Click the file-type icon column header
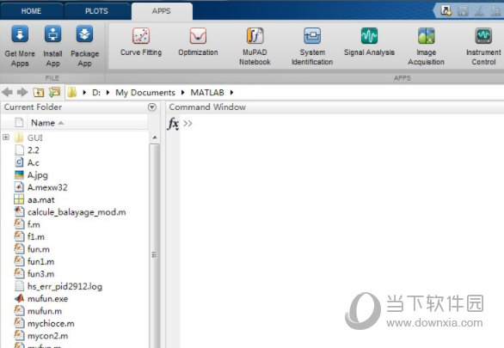The width and height of the screenshot is (504, 348). tap(19, 123)
